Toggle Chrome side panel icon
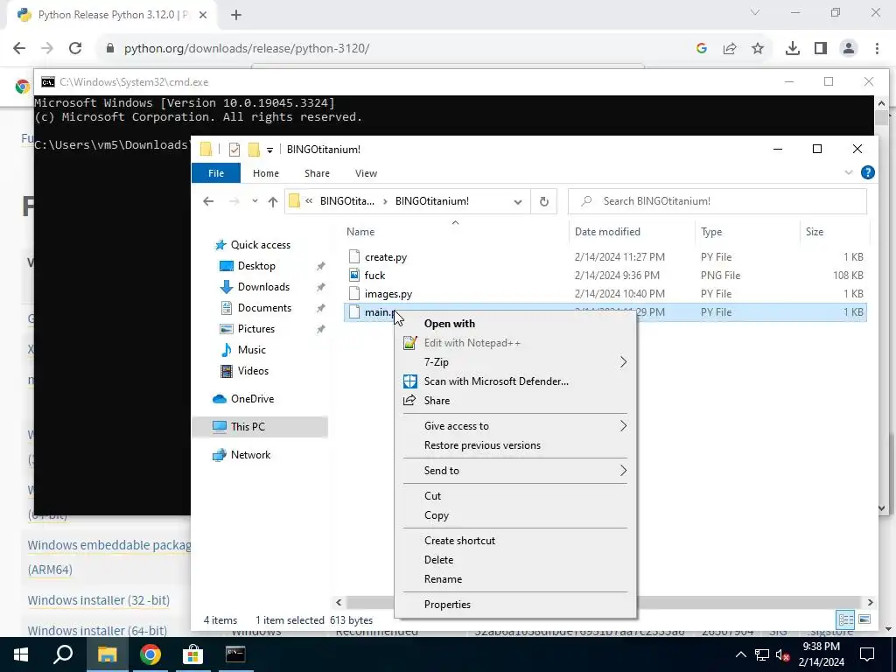This screenshot has height=672, width=896. pyautogui.click(x=821, y=49)
